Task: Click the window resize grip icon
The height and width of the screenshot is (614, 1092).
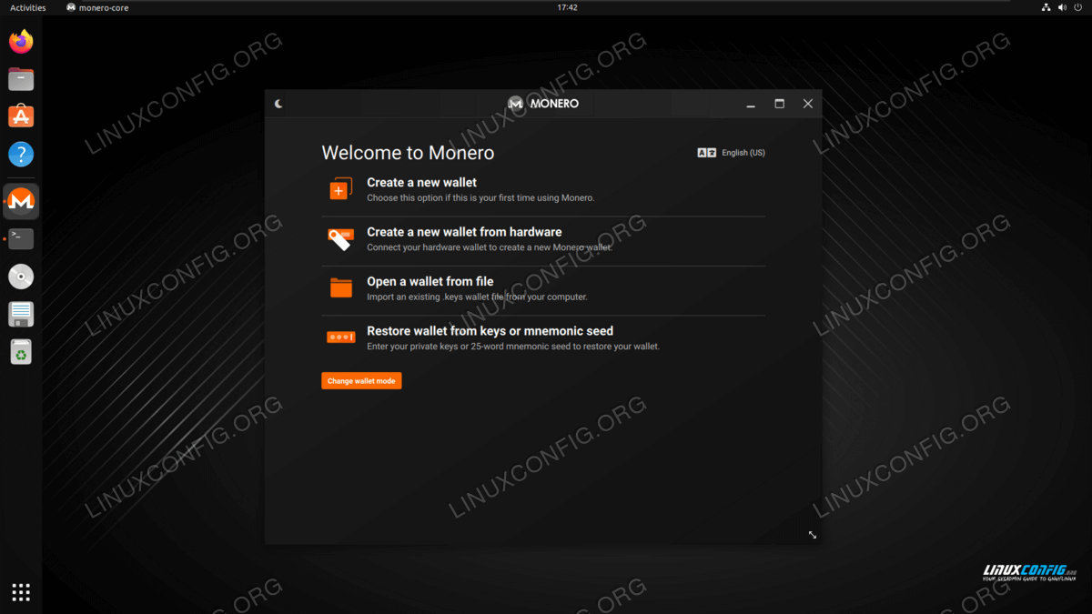Action: coord(813,535)
